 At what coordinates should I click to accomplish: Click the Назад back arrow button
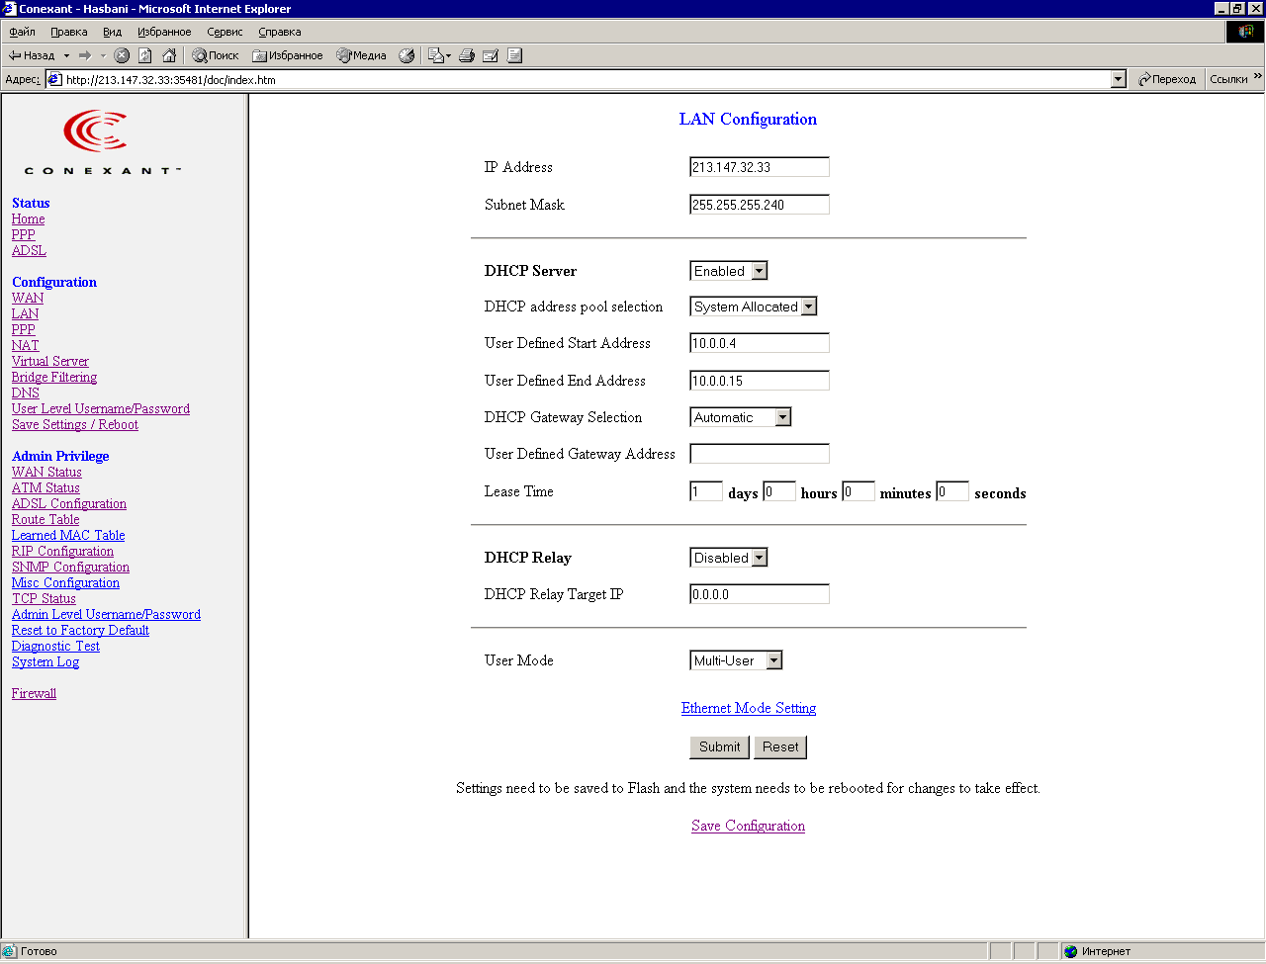point(31,55)
